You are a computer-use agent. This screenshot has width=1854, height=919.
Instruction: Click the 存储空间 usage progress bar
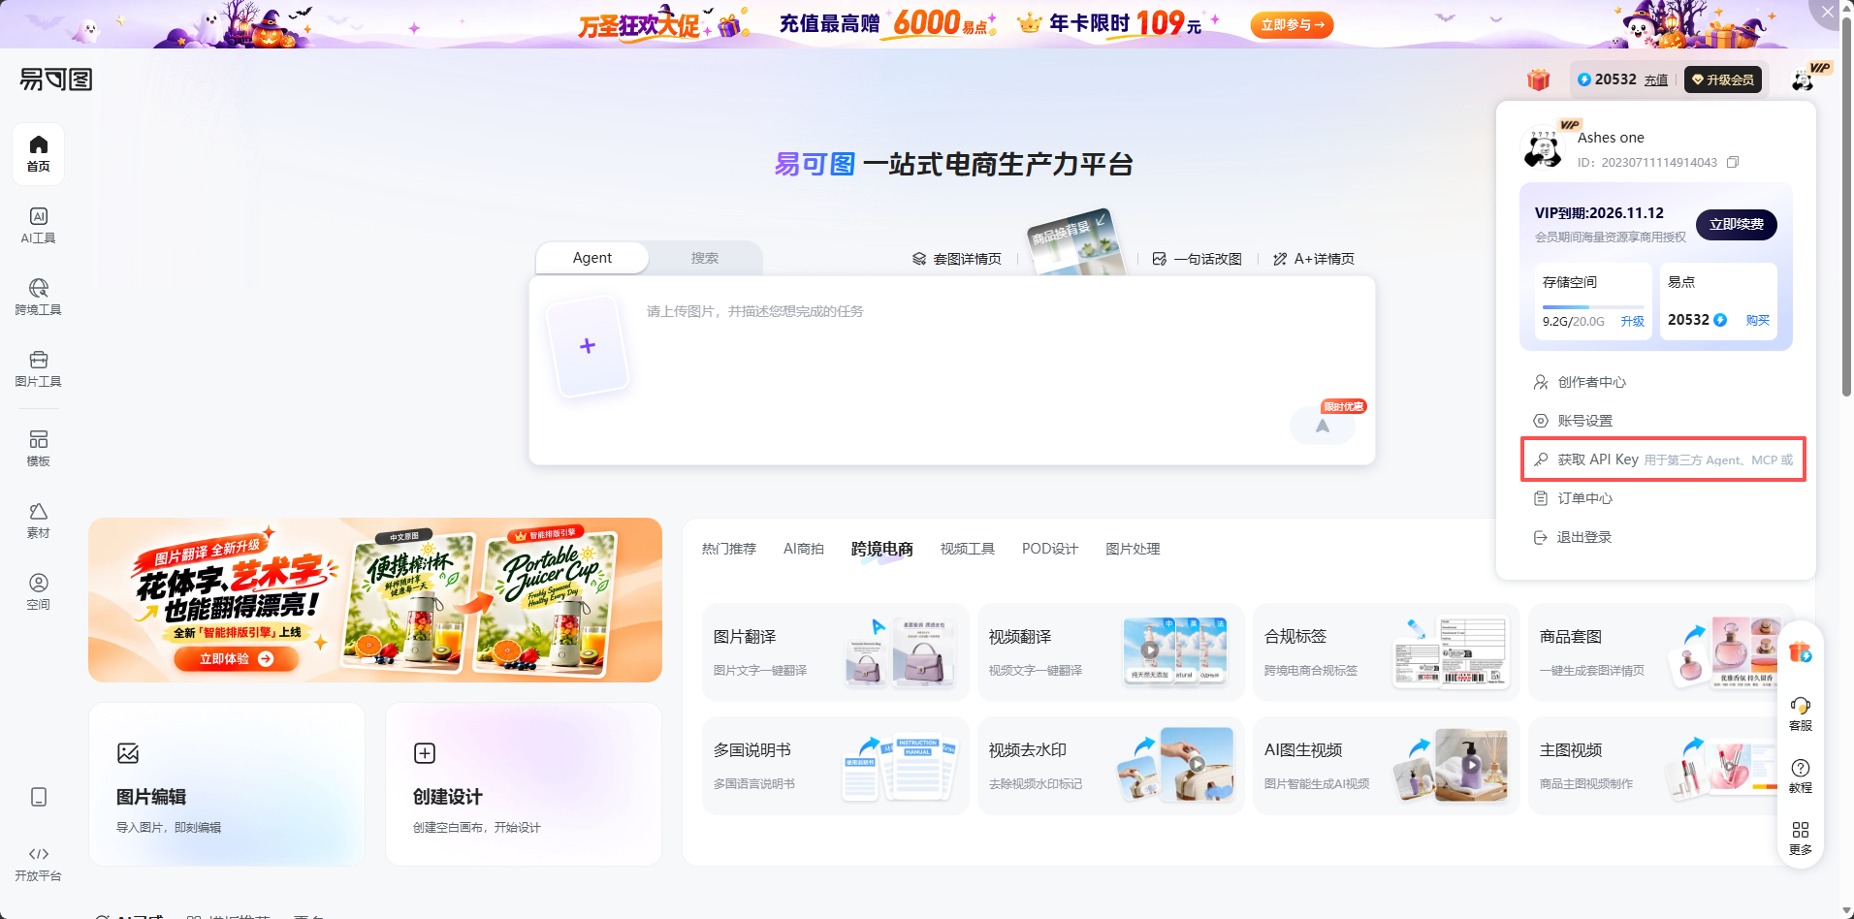(x=1593, y=306)
